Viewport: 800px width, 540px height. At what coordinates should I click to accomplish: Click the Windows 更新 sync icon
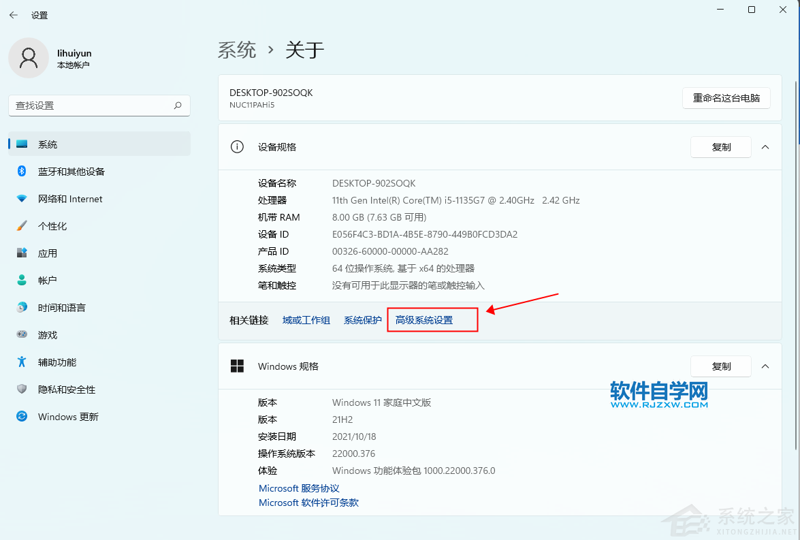pyautogui.click(x=21, y=417)
